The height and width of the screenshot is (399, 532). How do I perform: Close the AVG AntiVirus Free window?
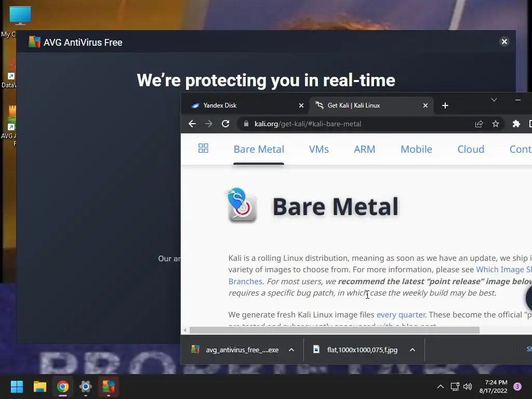(x=504, y=42)
